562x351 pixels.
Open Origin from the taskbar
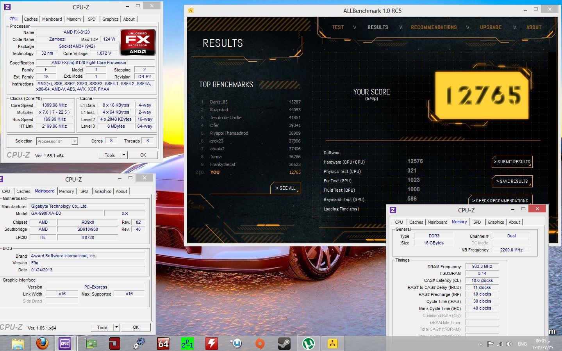pyautogui.click(x=260, y=344)
